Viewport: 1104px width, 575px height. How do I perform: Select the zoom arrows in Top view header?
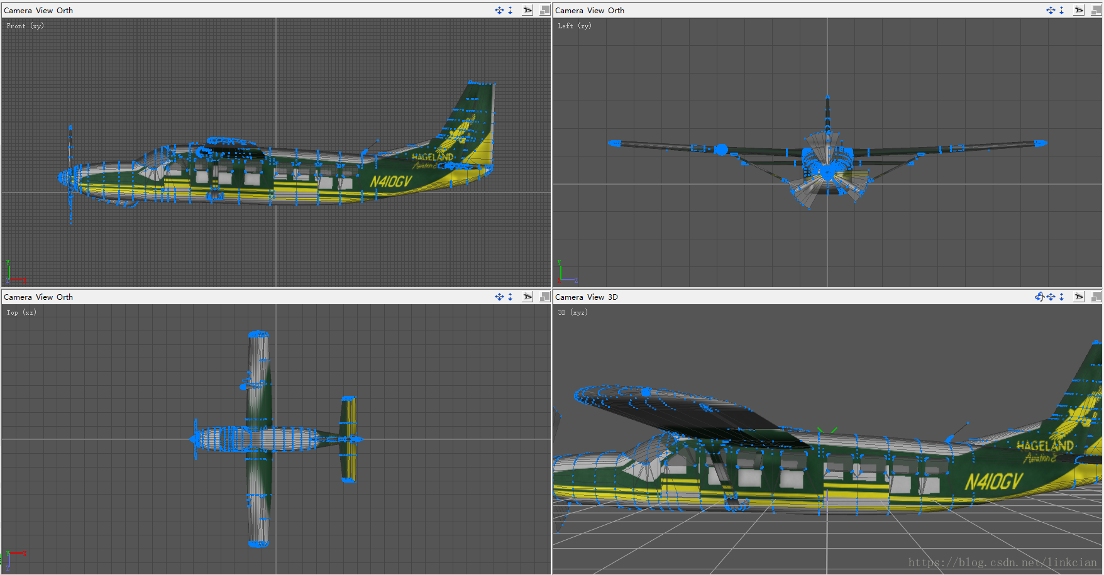[x=510, y=297]
